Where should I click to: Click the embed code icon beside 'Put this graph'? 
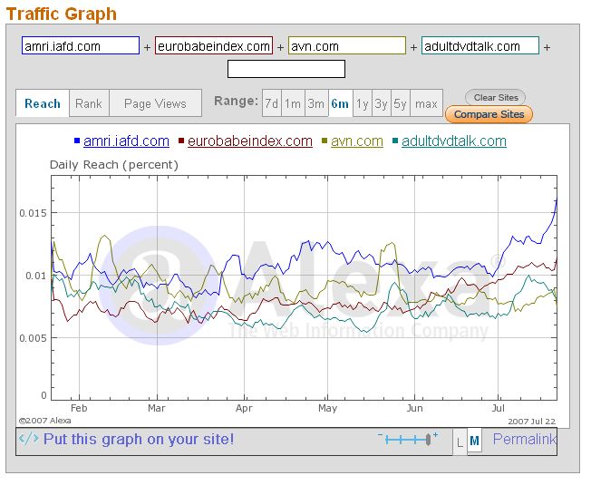click(29, 438)
